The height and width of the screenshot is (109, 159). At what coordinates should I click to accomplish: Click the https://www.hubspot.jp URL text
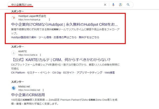click(29, 20)
